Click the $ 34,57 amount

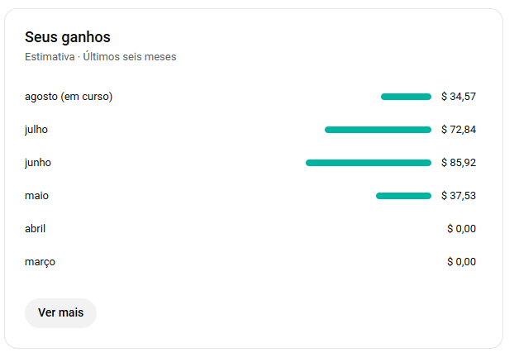pyautogui.click(x=459, y=97)
